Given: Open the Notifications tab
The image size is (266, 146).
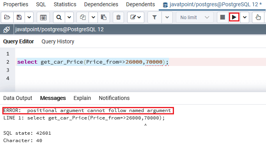Looking at the screenshot, I should 114,98.
